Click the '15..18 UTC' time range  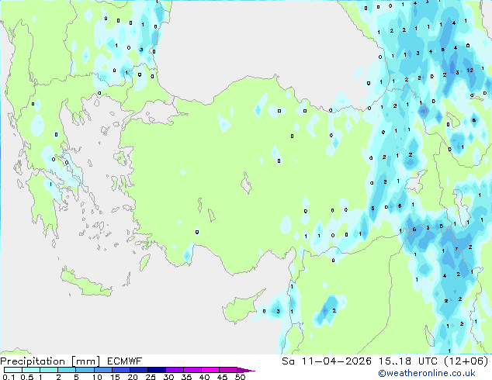[x=408, y=361]
